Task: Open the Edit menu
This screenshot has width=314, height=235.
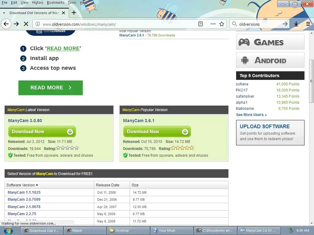Action: 14,2
